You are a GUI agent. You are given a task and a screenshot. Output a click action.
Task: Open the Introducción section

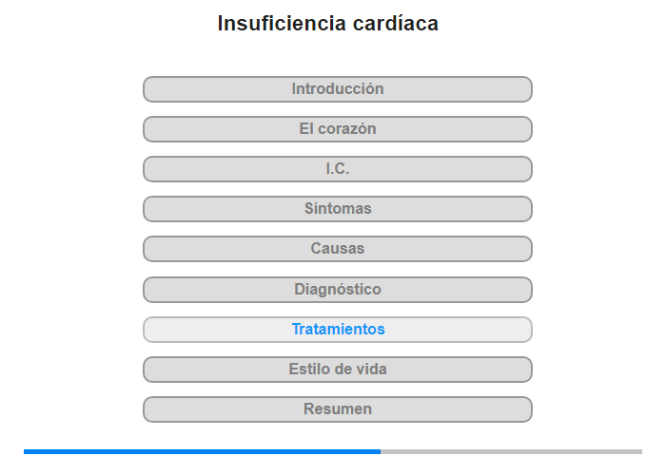pos(337,89)
